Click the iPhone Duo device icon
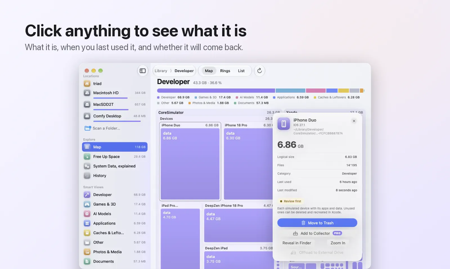Viewport: 450px width, 269px height. [x=284, y=124]
